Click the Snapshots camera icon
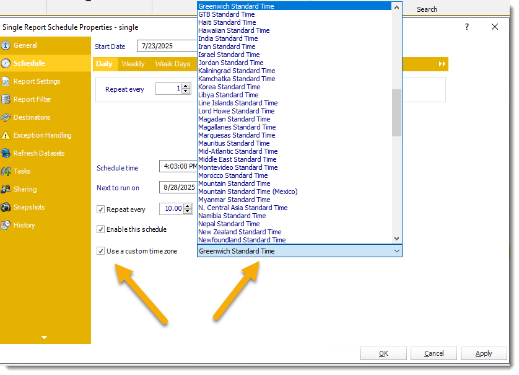The width and height of the screenshot is (519, 375). point(6,208)
